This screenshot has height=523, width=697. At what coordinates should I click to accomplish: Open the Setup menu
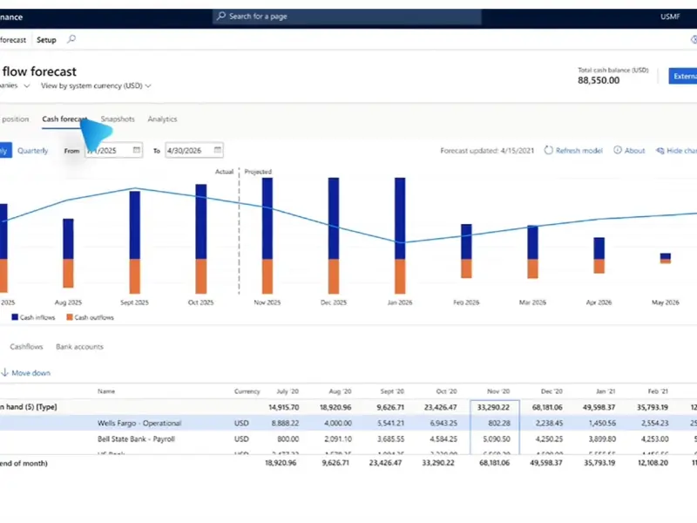46,39
